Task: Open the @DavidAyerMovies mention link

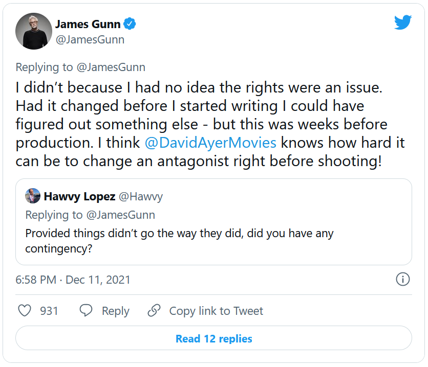Action: click(x=211, y=143)
